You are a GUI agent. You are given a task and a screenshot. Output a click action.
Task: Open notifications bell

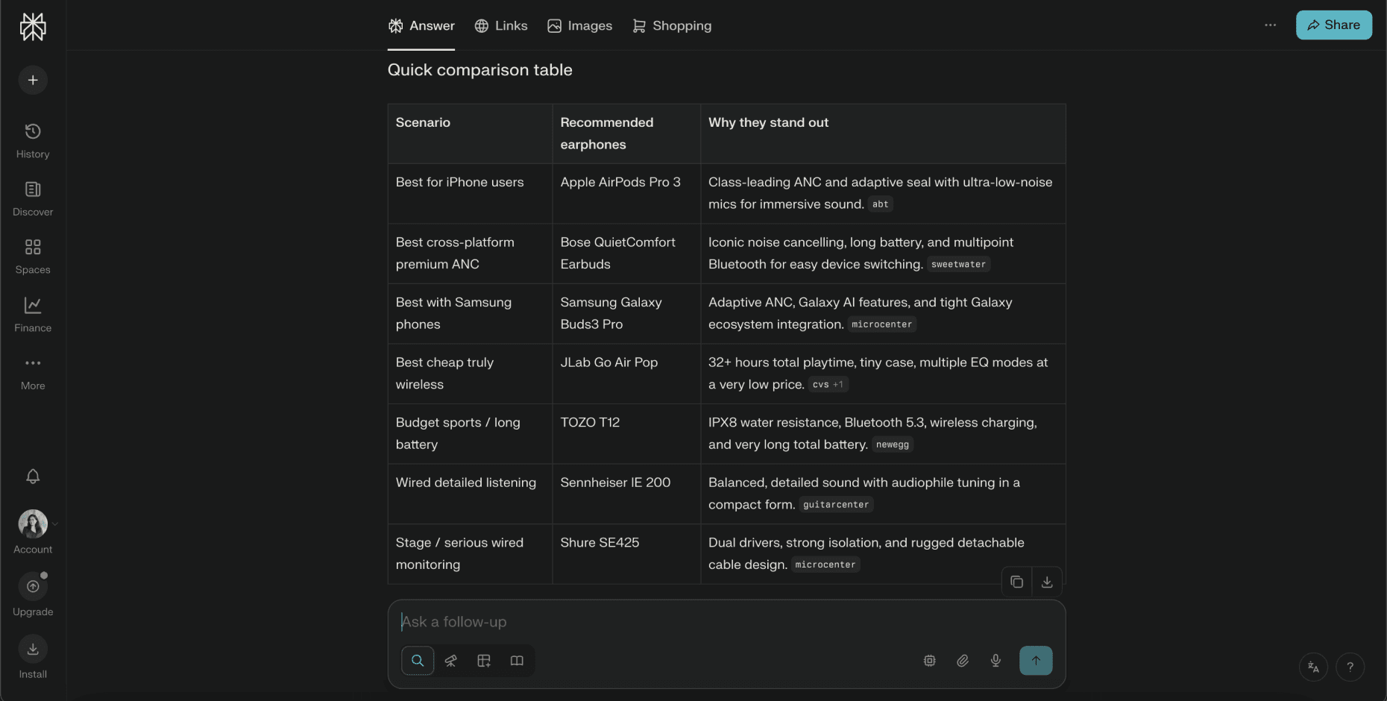click(33, 477)
